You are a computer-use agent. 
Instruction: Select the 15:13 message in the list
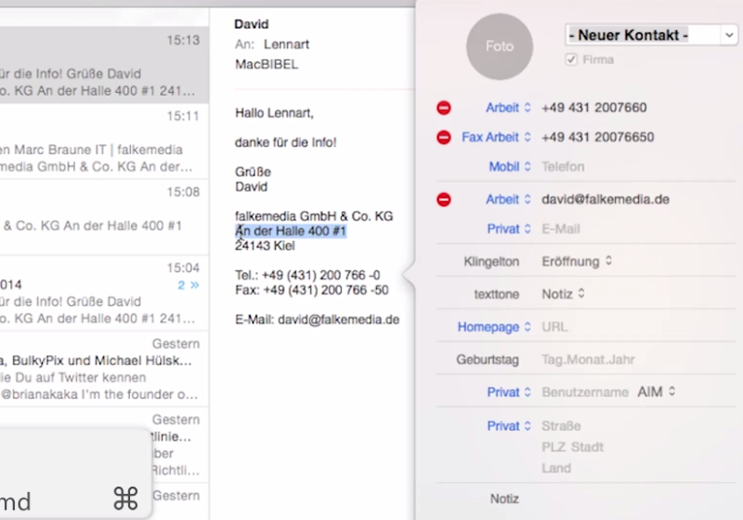(x=102, y=65)
